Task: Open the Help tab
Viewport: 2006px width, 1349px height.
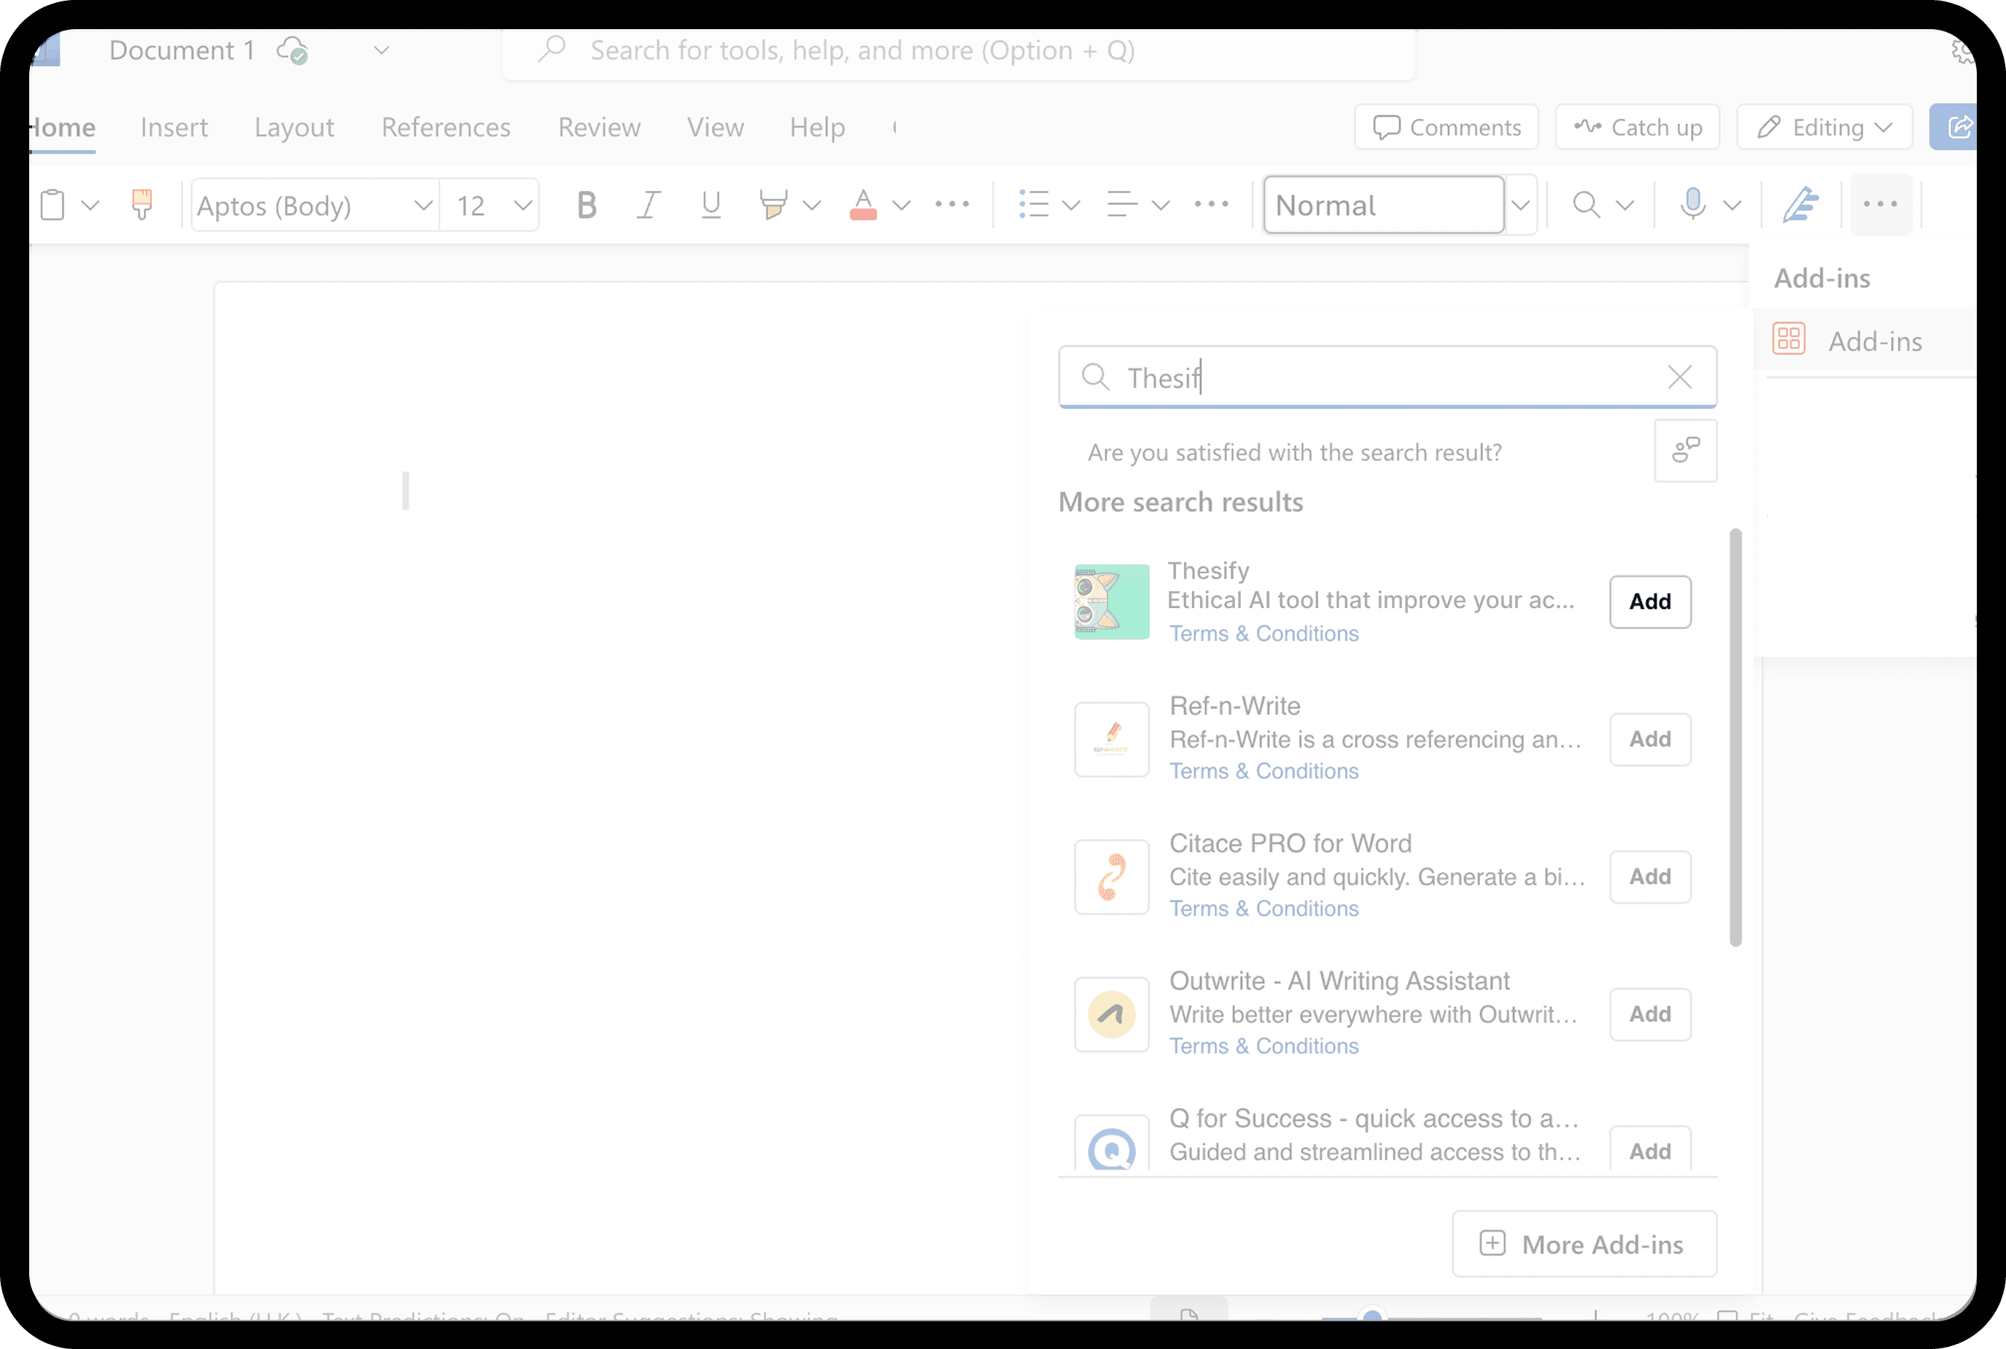Action: click(x=818, y=128)
